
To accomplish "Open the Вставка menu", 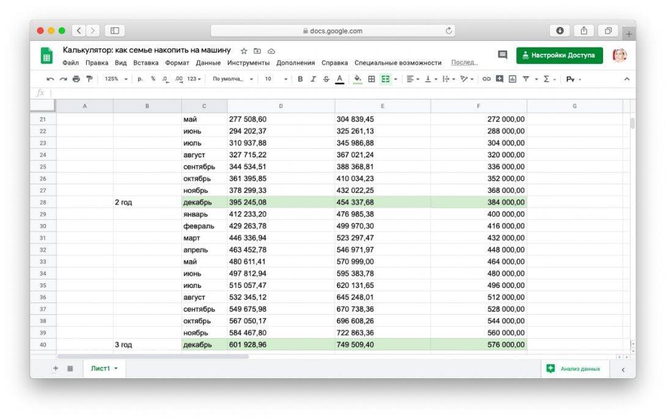I will 145,63.
